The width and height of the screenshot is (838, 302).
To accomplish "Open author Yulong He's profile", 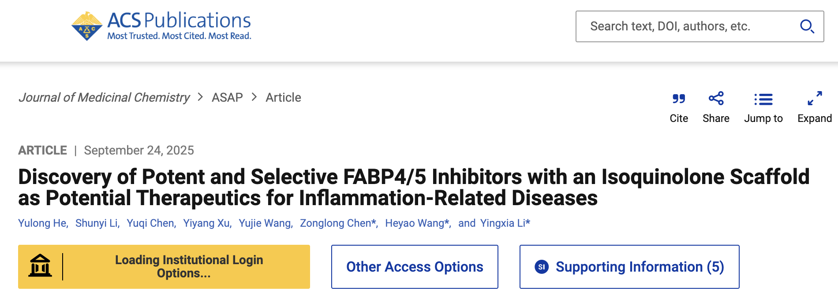I will 42,223.
